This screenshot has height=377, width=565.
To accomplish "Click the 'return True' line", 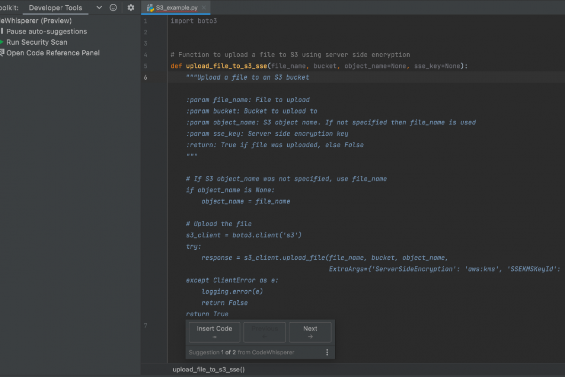I will [x=207, y=314].
